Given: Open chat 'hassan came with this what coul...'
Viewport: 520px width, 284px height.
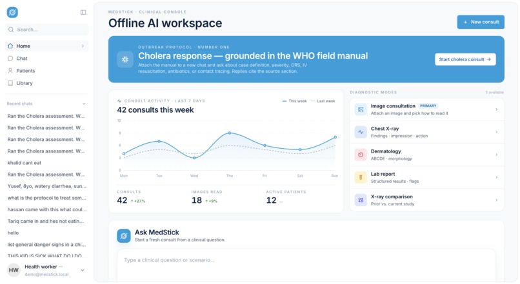Looking at the screenshot, I should (x=46, y=209).
